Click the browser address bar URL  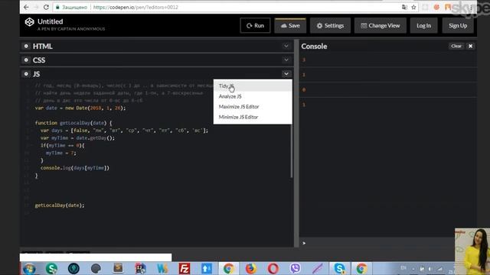(x=136, y=7)
